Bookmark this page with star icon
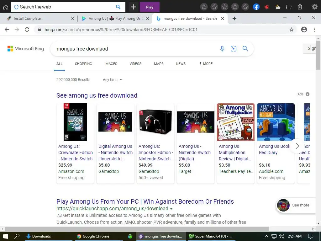Viewport: 321px width, 241px height. pyautogui.click(x=292, y=29)
